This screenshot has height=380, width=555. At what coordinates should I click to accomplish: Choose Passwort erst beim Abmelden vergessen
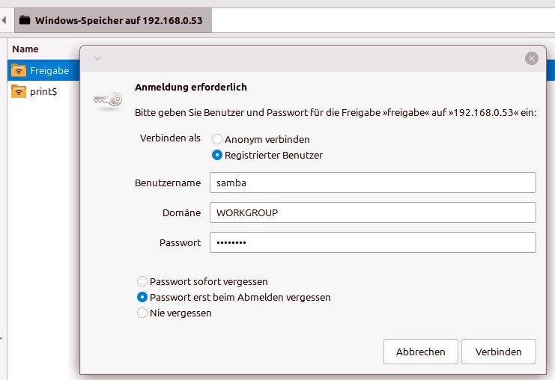point(142,297)
